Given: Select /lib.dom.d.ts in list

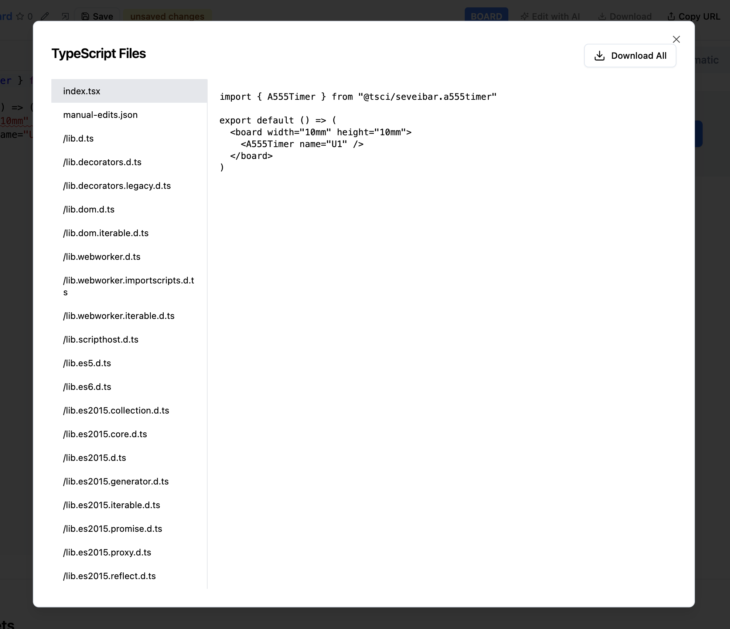Looking at the screenshot, I should 89,210.
